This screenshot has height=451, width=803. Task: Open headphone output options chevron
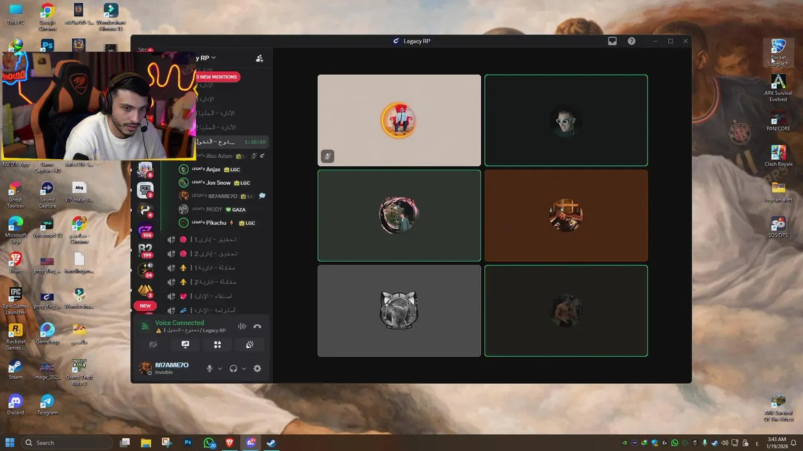[x=244, y=368]
